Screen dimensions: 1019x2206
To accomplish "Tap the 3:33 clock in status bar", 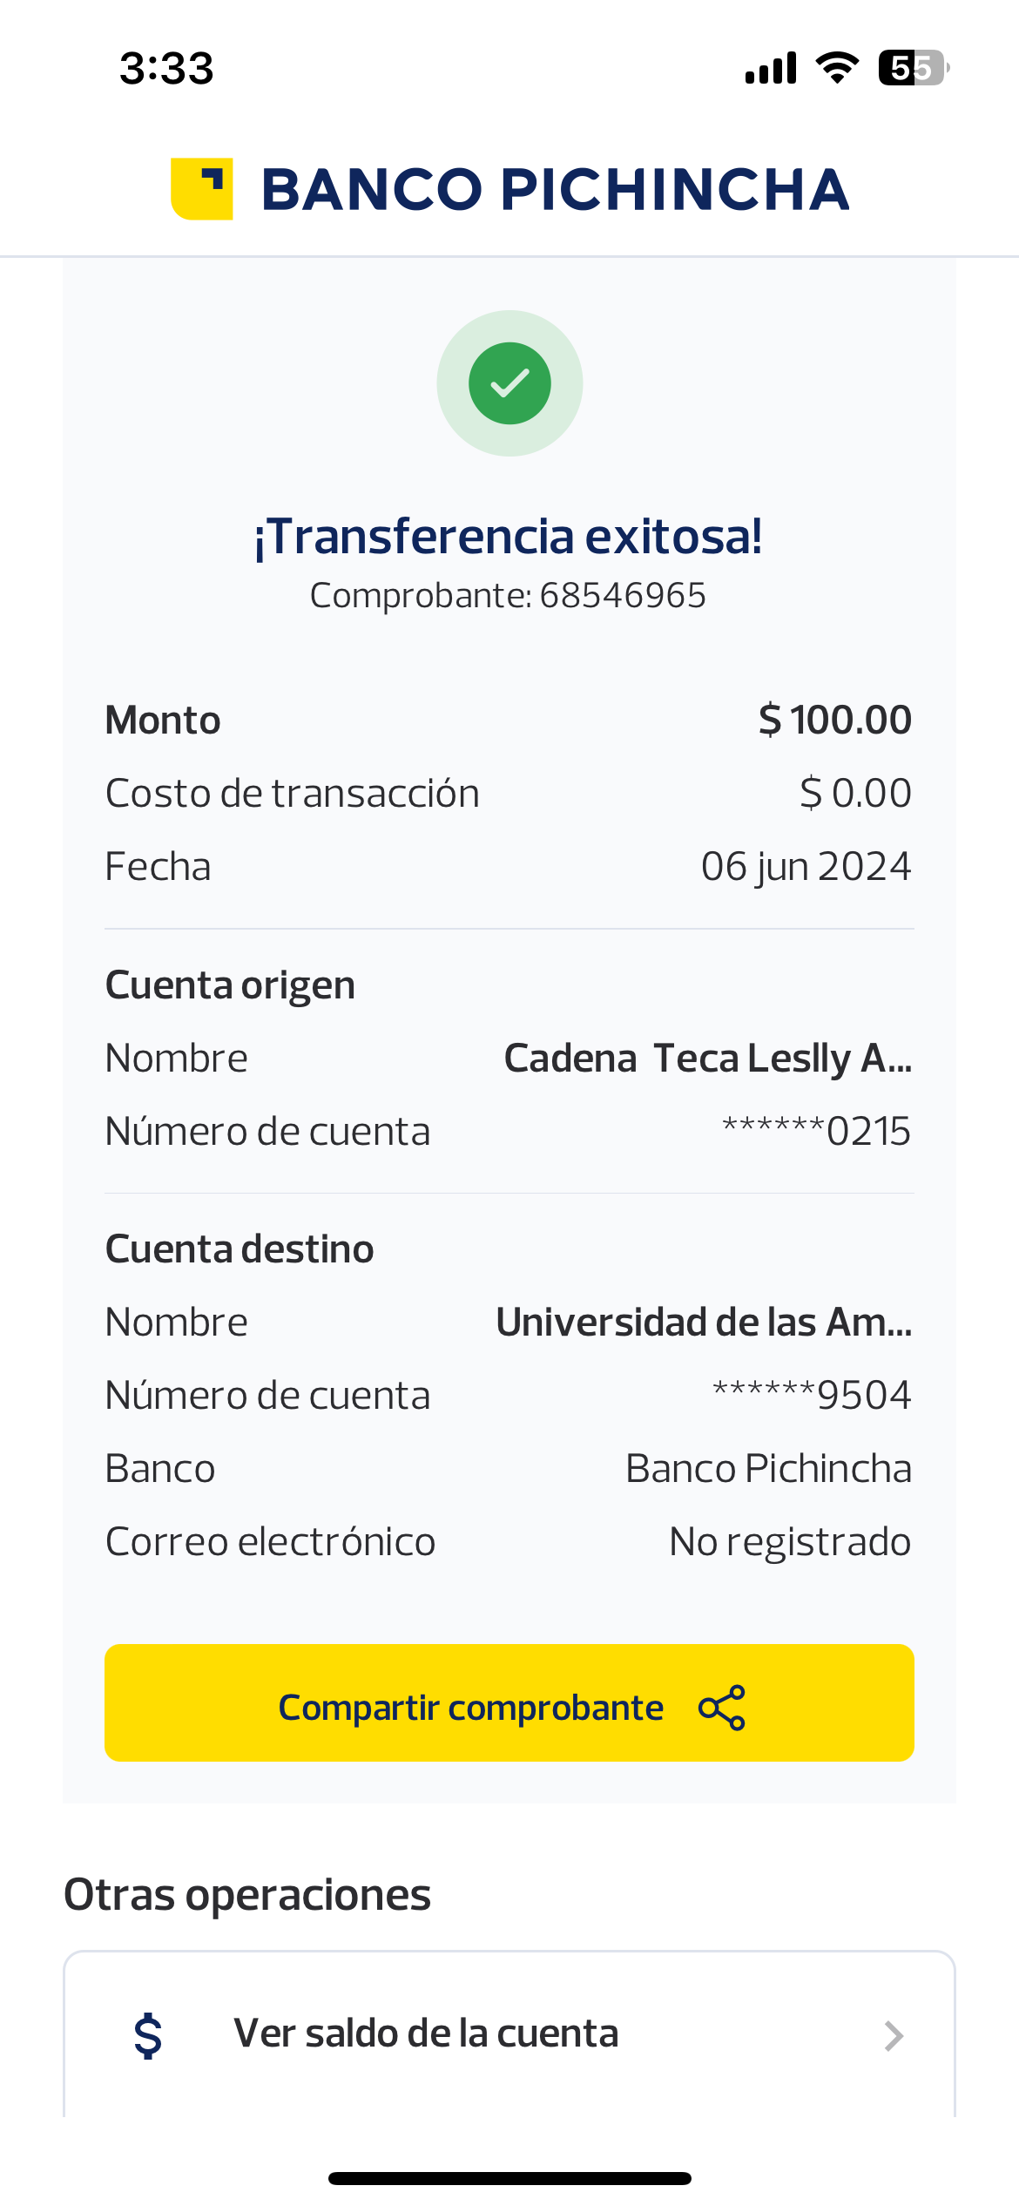I will pos(166,68).
